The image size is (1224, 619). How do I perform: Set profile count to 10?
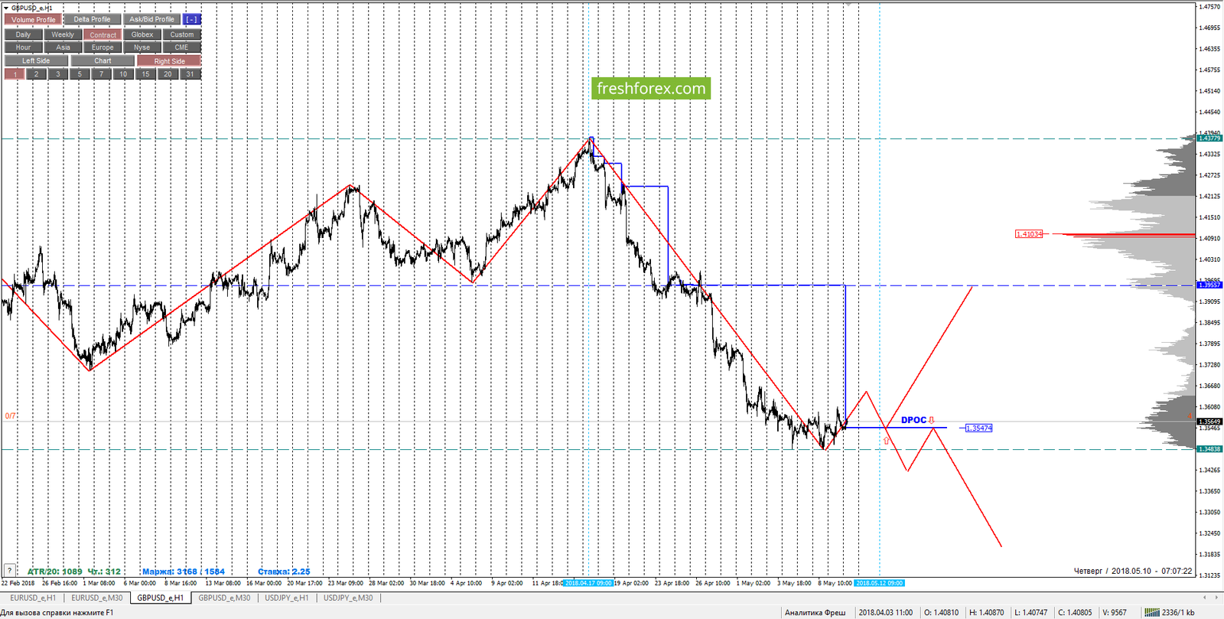[x=123, y=74]
